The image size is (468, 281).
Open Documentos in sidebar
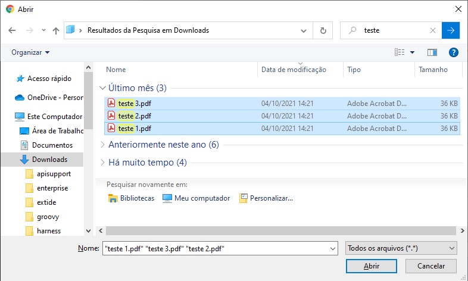pos(46,145)
